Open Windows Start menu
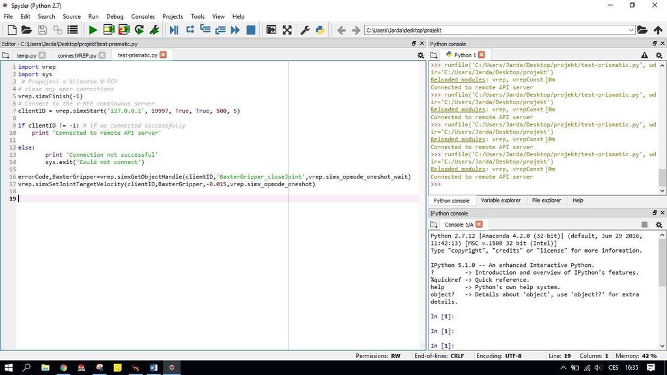 (8, 367)
